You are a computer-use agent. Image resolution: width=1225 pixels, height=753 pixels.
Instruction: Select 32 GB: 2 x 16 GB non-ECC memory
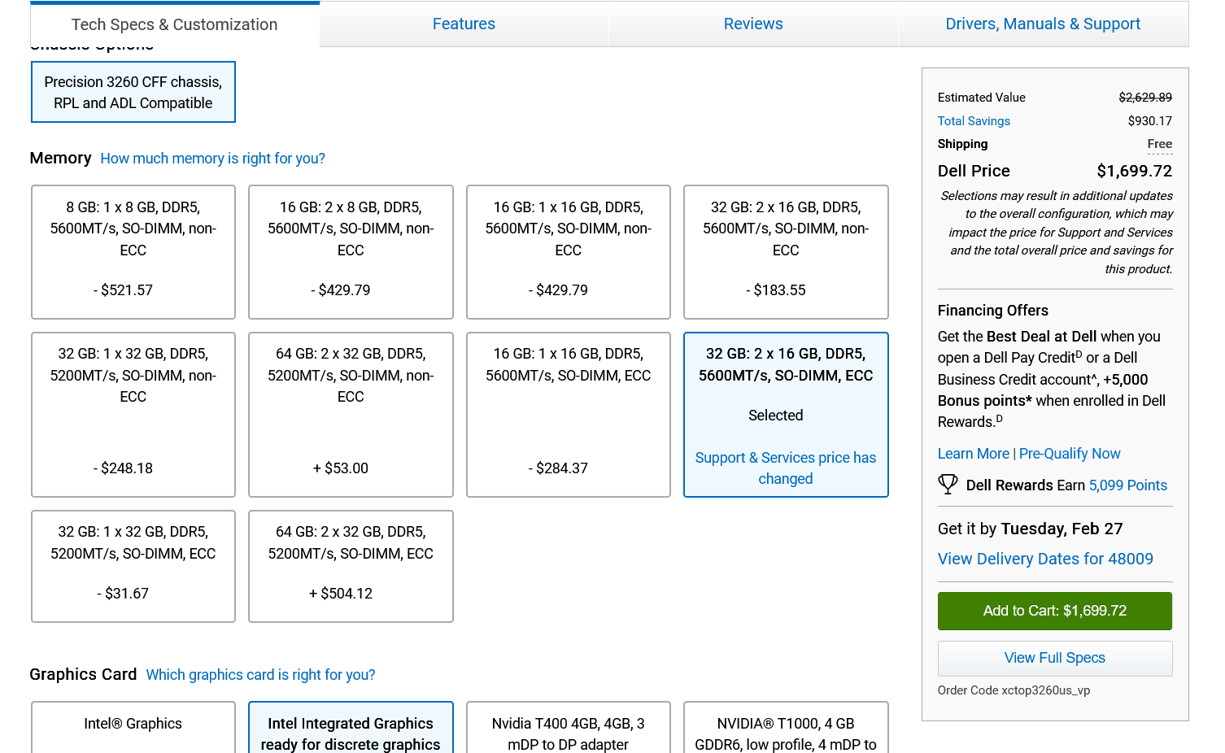786,252
